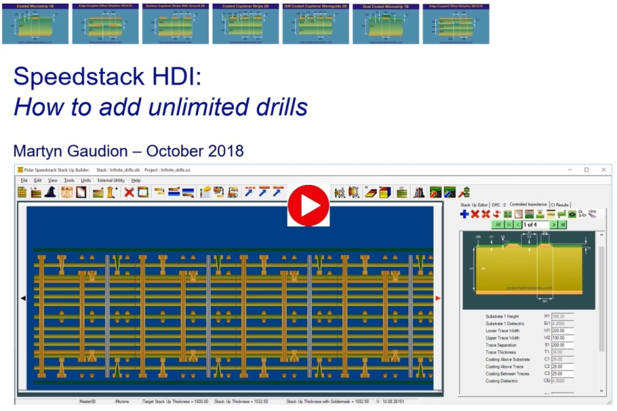Click the swap rectangle icon beside delete
This screenshot has height=411, width=617.
[143, 192]
